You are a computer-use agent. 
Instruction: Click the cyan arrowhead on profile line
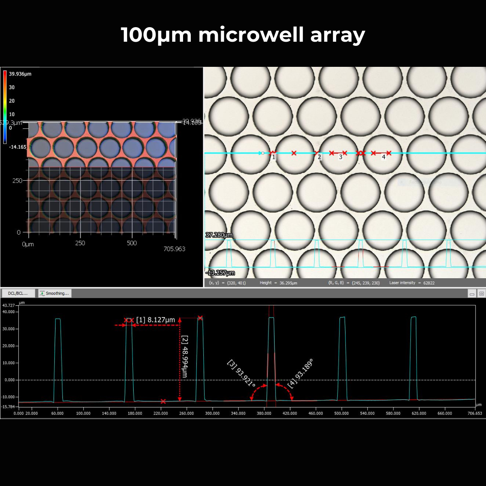tap(260, 153)
